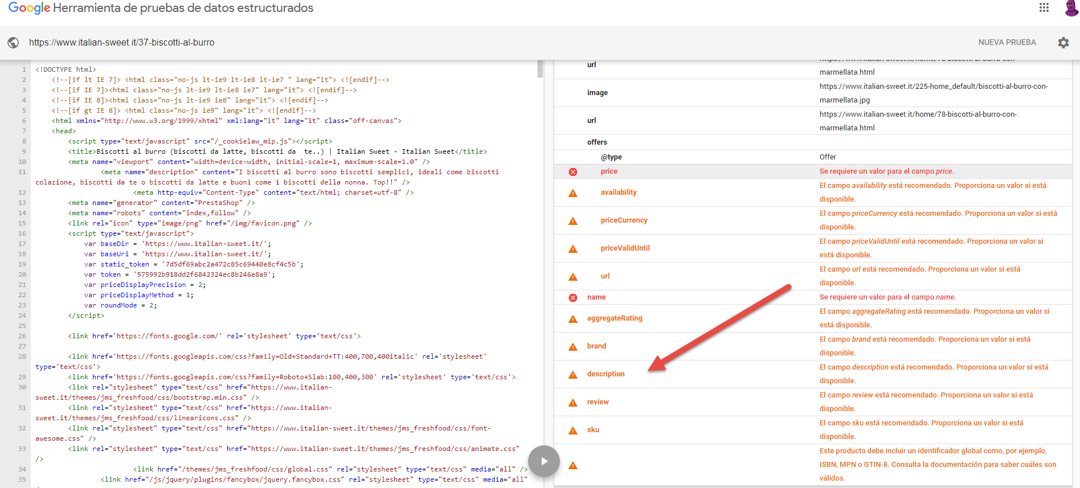
Task: Click the title tag line in code
Action: pos(278,151)
